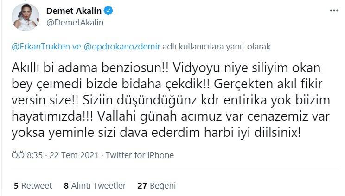
Task: Click the number 8 quote tweets count
Action: [x=66, y=186]
